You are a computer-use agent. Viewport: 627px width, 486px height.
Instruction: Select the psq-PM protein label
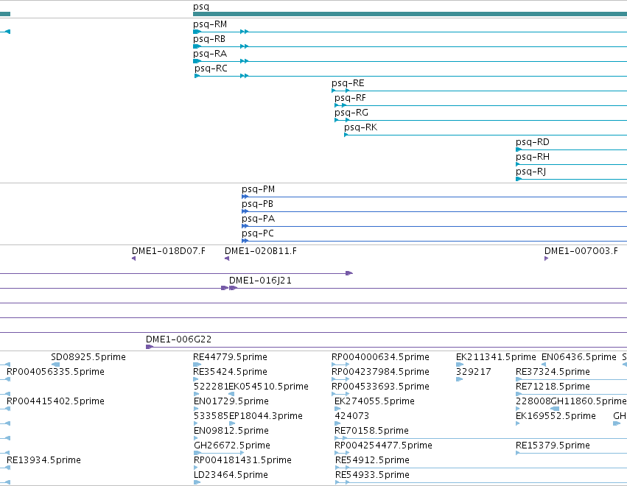[259, 189]
